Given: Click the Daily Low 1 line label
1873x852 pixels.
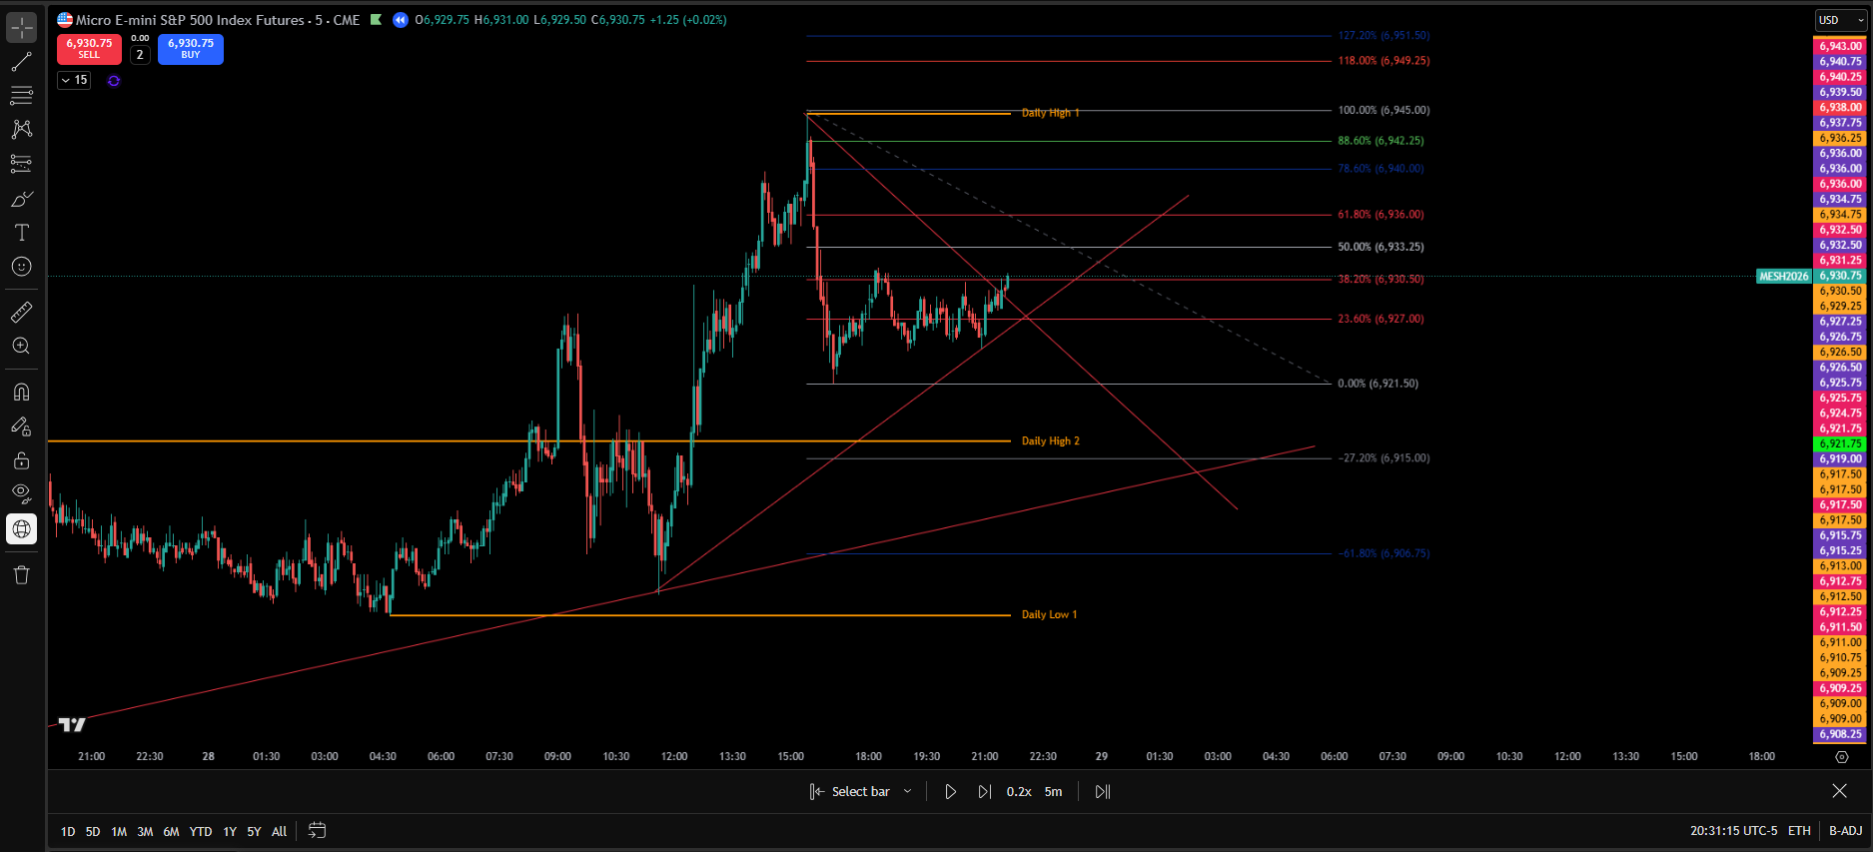Looking at the screenshot, I should [1049, 614].
